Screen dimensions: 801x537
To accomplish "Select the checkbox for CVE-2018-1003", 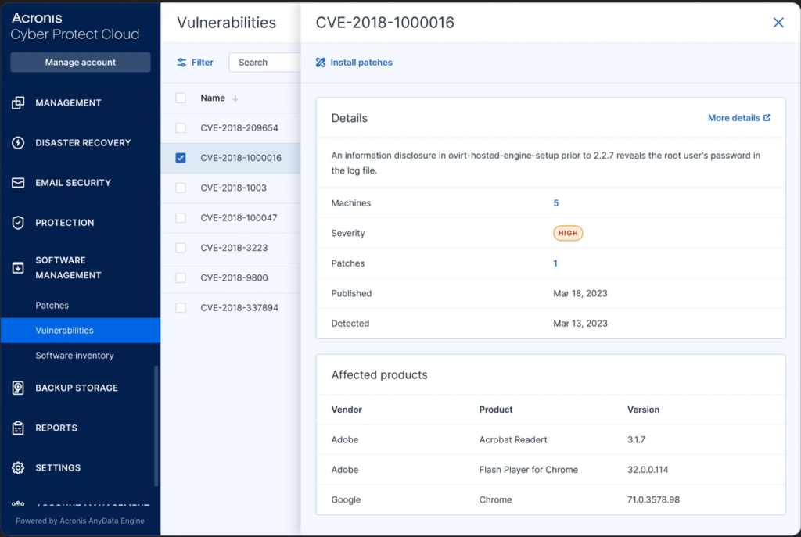I will click(x=180, y=188).
